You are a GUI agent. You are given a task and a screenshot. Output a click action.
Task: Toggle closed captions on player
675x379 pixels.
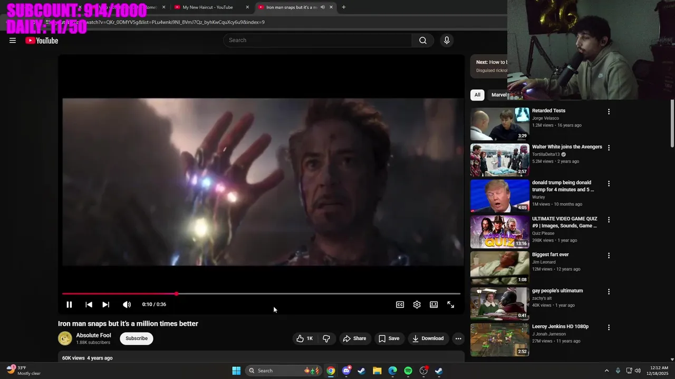click(x=400, y=305)
